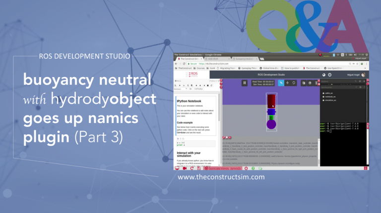This screenshot has width=381, height=213.
Task: Paste a cell in the notebook toolbar
Action: click(191, 85)
